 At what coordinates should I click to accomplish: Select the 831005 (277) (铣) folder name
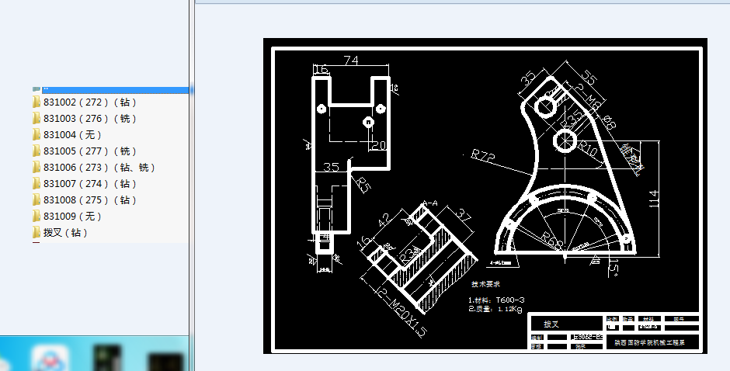90,151
